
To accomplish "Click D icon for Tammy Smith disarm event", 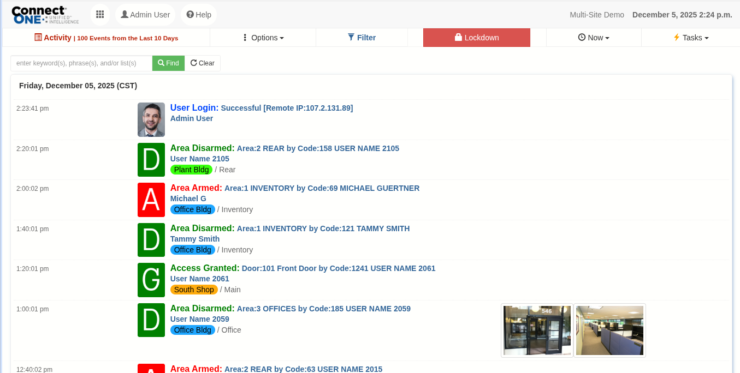I will 151,240.
